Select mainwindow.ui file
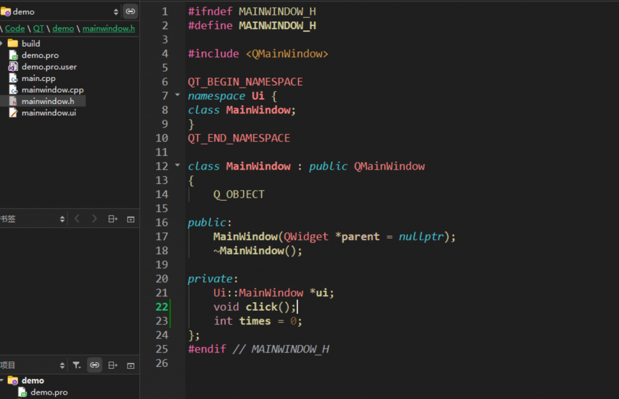The width and height of the screenshot is (619, 399). 48,113
